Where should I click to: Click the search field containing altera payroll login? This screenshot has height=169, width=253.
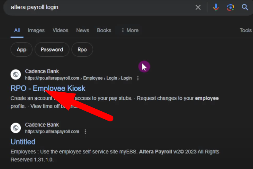pyautogui.click(x=98, y=7)
